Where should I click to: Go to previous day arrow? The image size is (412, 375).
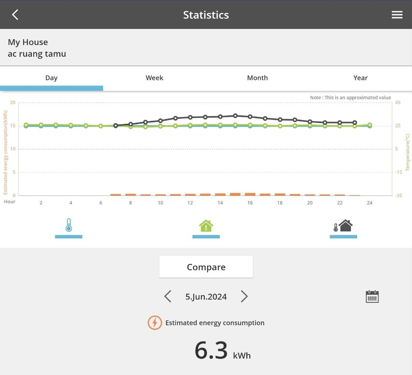[x=168, y=296]
